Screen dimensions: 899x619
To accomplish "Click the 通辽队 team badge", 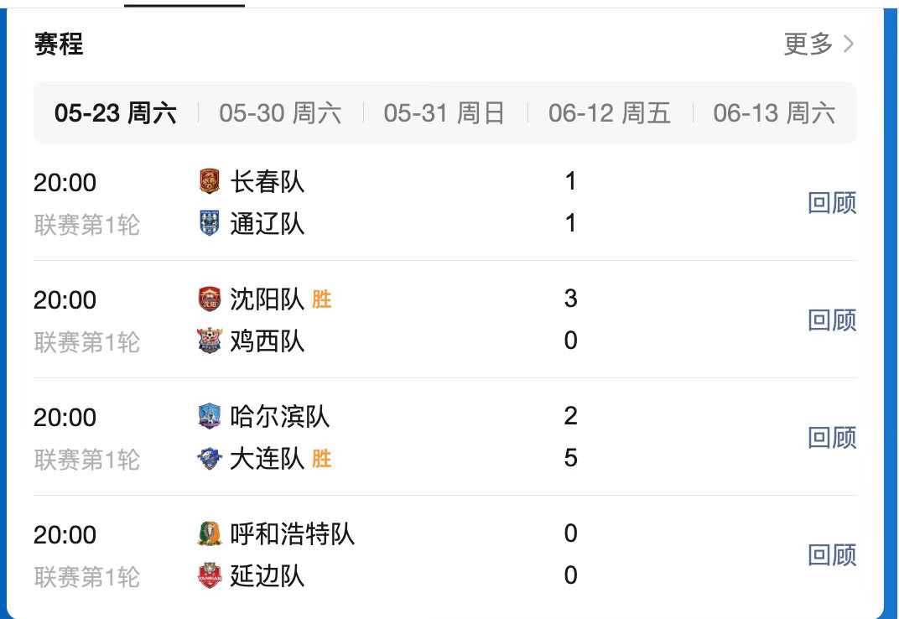I will [x=210, y=223].
